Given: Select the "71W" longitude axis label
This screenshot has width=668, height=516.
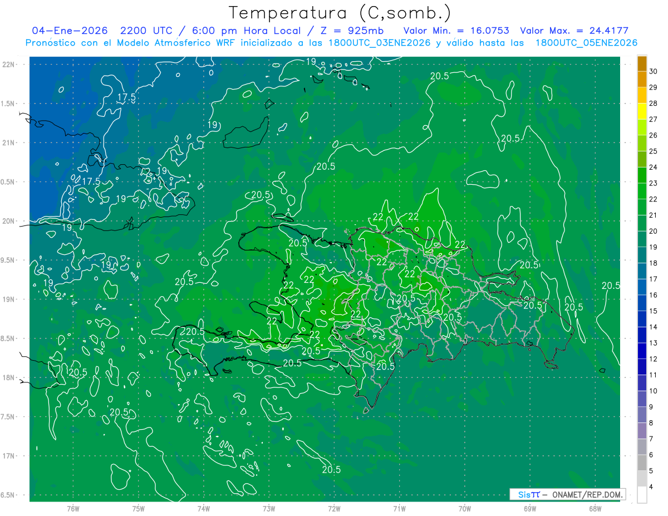Looking at the screenshot, I should 399,509.
